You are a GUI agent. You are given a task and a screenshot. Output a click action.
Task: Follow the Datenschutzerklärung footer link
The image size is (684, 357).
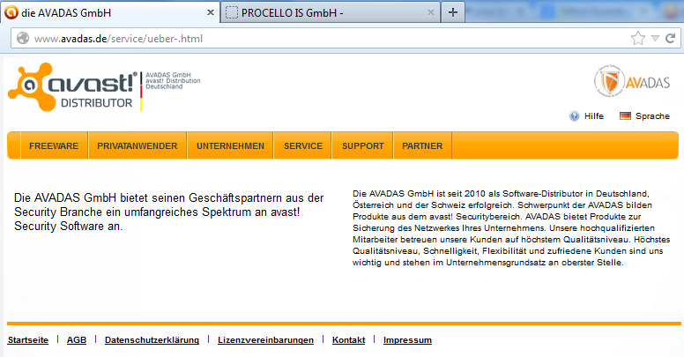click(x=152, y=340)
